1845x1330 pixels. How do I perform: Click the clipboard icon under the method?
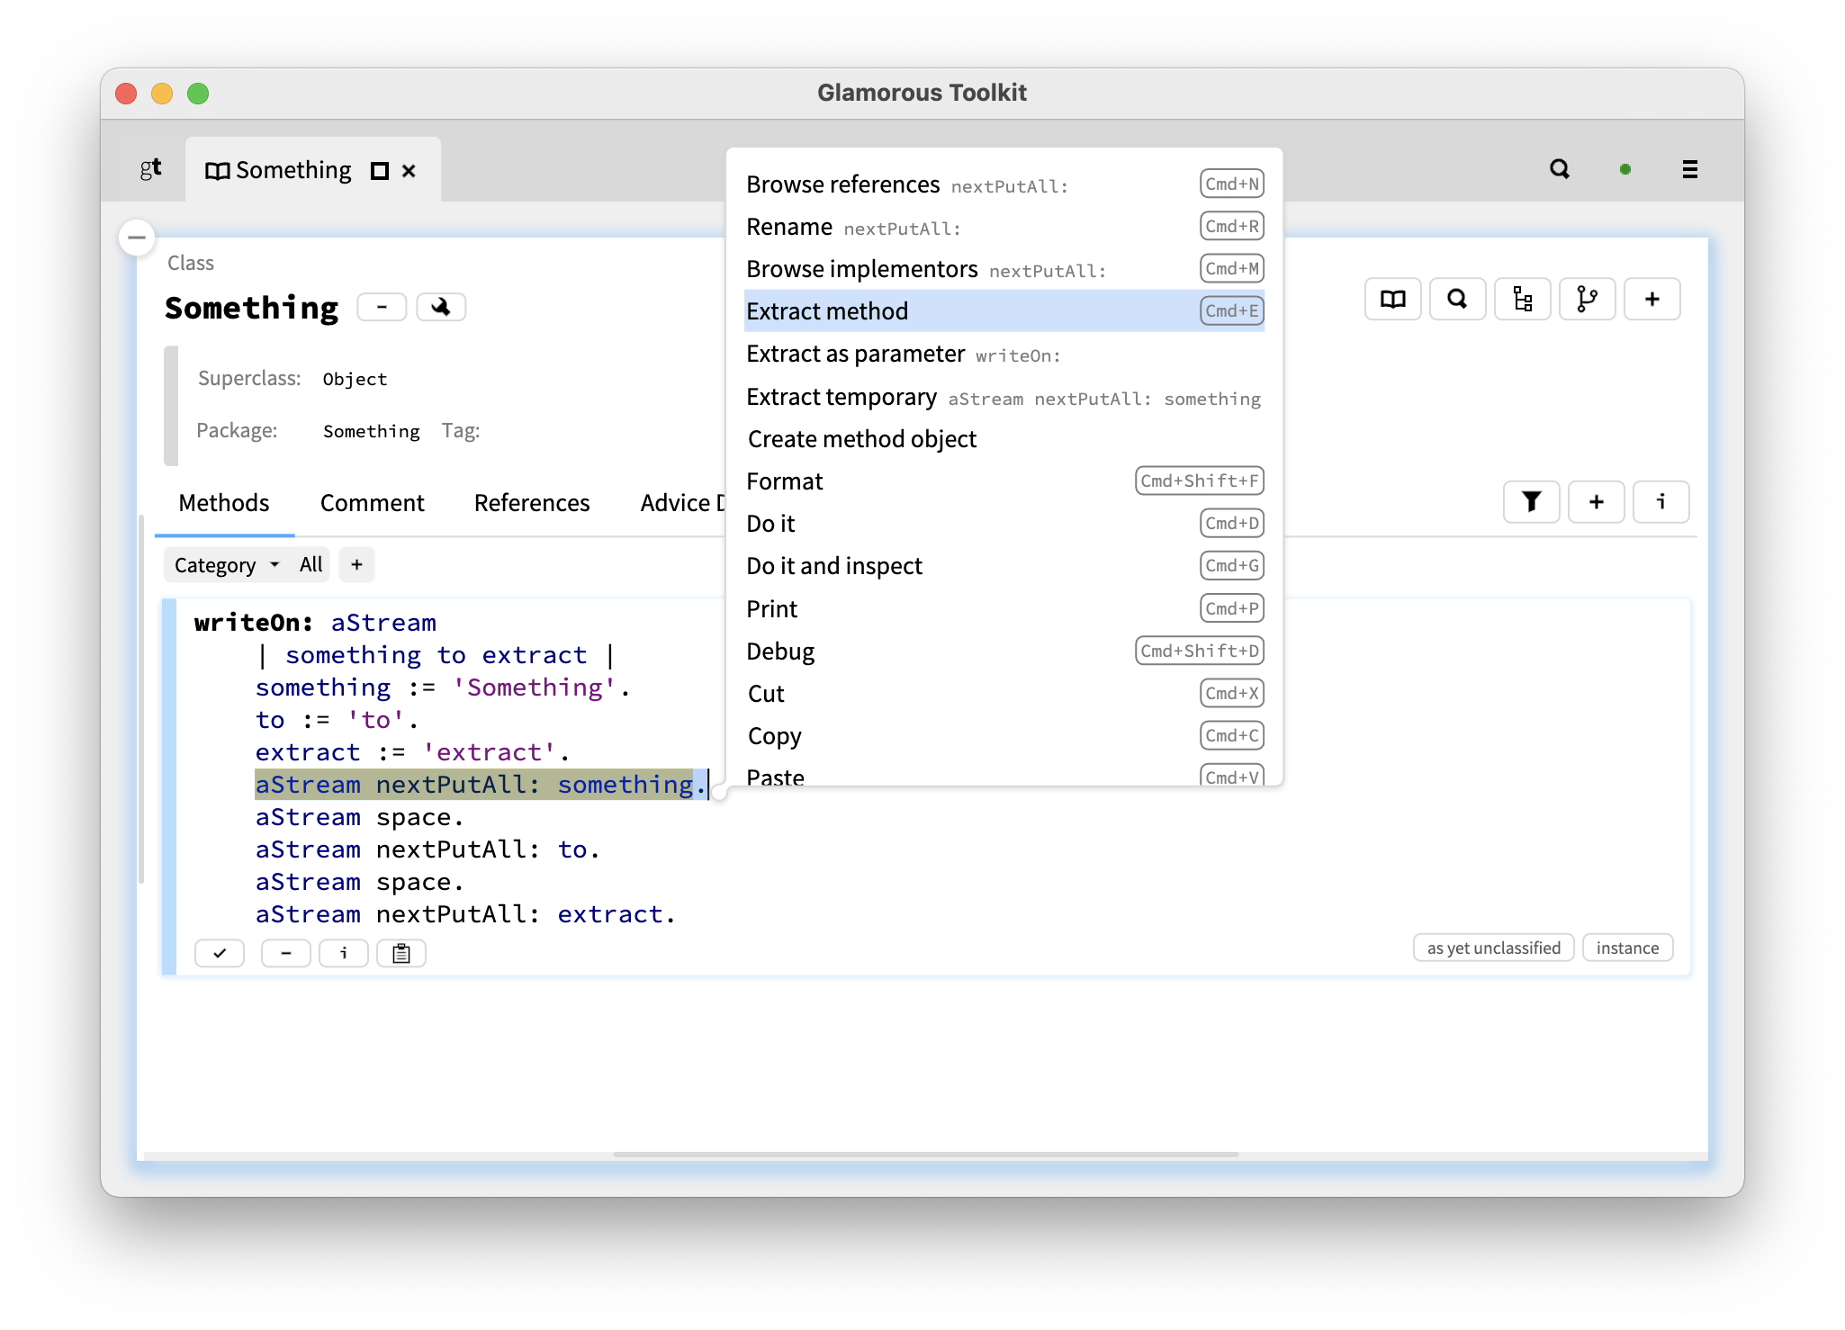[401, 953]
